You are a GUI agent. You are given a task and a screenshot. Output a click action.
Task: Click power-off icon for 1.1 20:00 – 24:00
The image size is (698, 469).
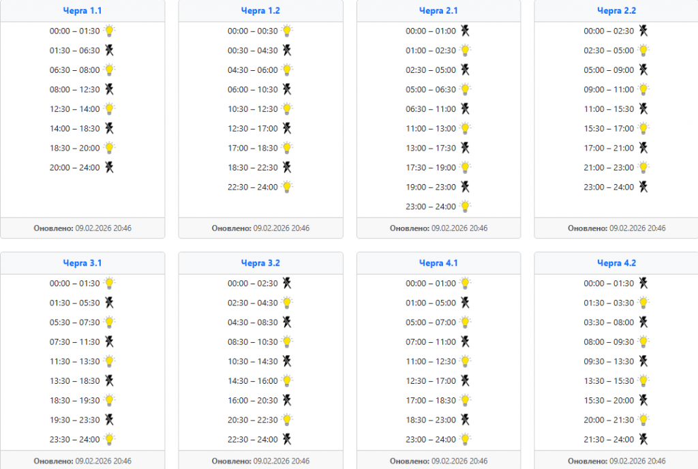click(x=109, y=168)
